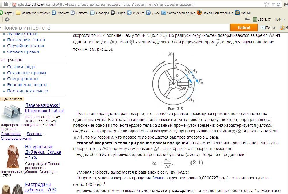Open the address bar history dropdown arrow
Viewport: 288px width, 194px height.
pyautogui.click(x=274, y=4)
